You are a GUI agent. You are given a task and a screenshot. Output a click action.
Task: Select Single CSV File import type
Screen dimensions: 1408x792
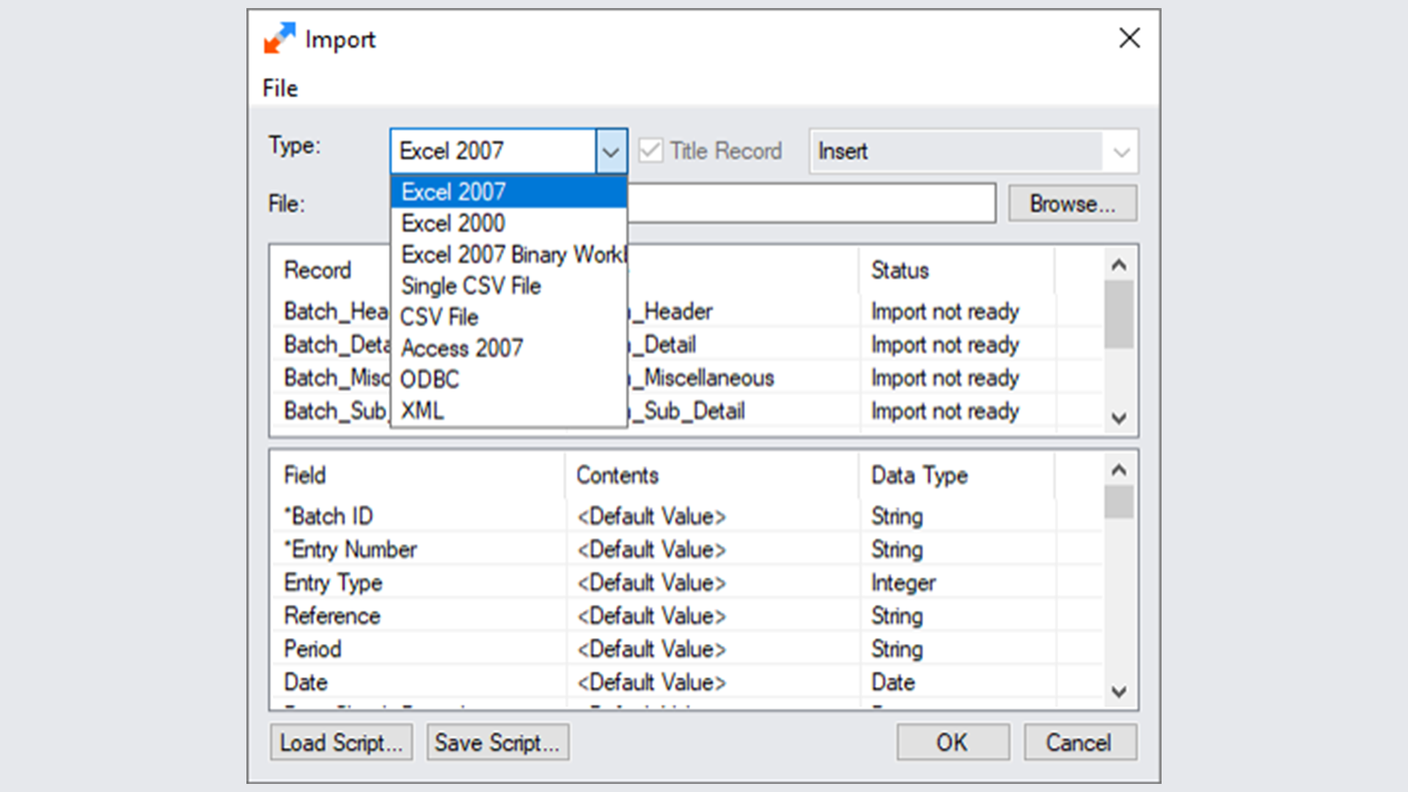471,286
